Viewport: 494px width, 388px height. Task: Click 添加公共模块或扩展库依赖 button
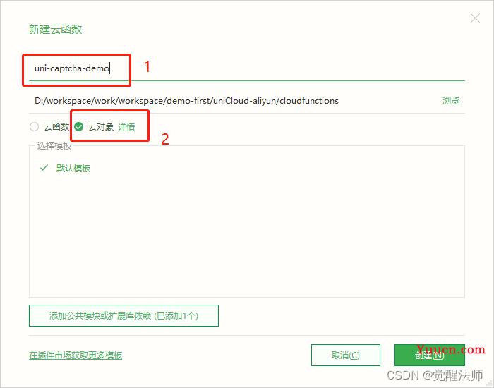123,315
